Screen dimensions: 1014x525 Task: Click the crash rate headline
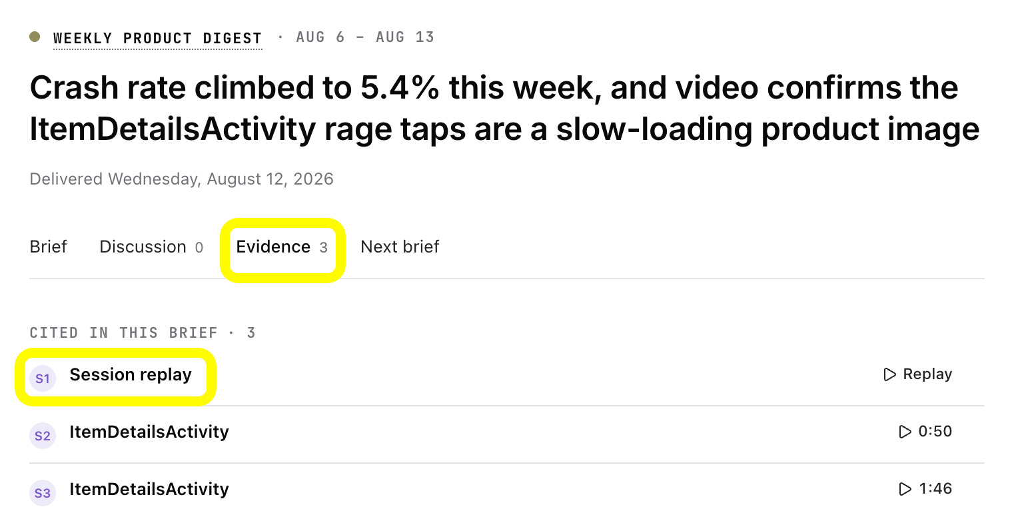[505, 109]
